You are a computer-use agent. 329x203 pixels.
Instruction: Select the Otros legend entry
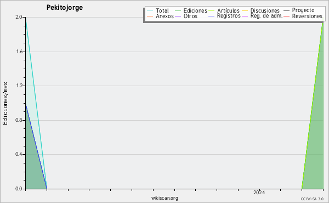point(186,16)
